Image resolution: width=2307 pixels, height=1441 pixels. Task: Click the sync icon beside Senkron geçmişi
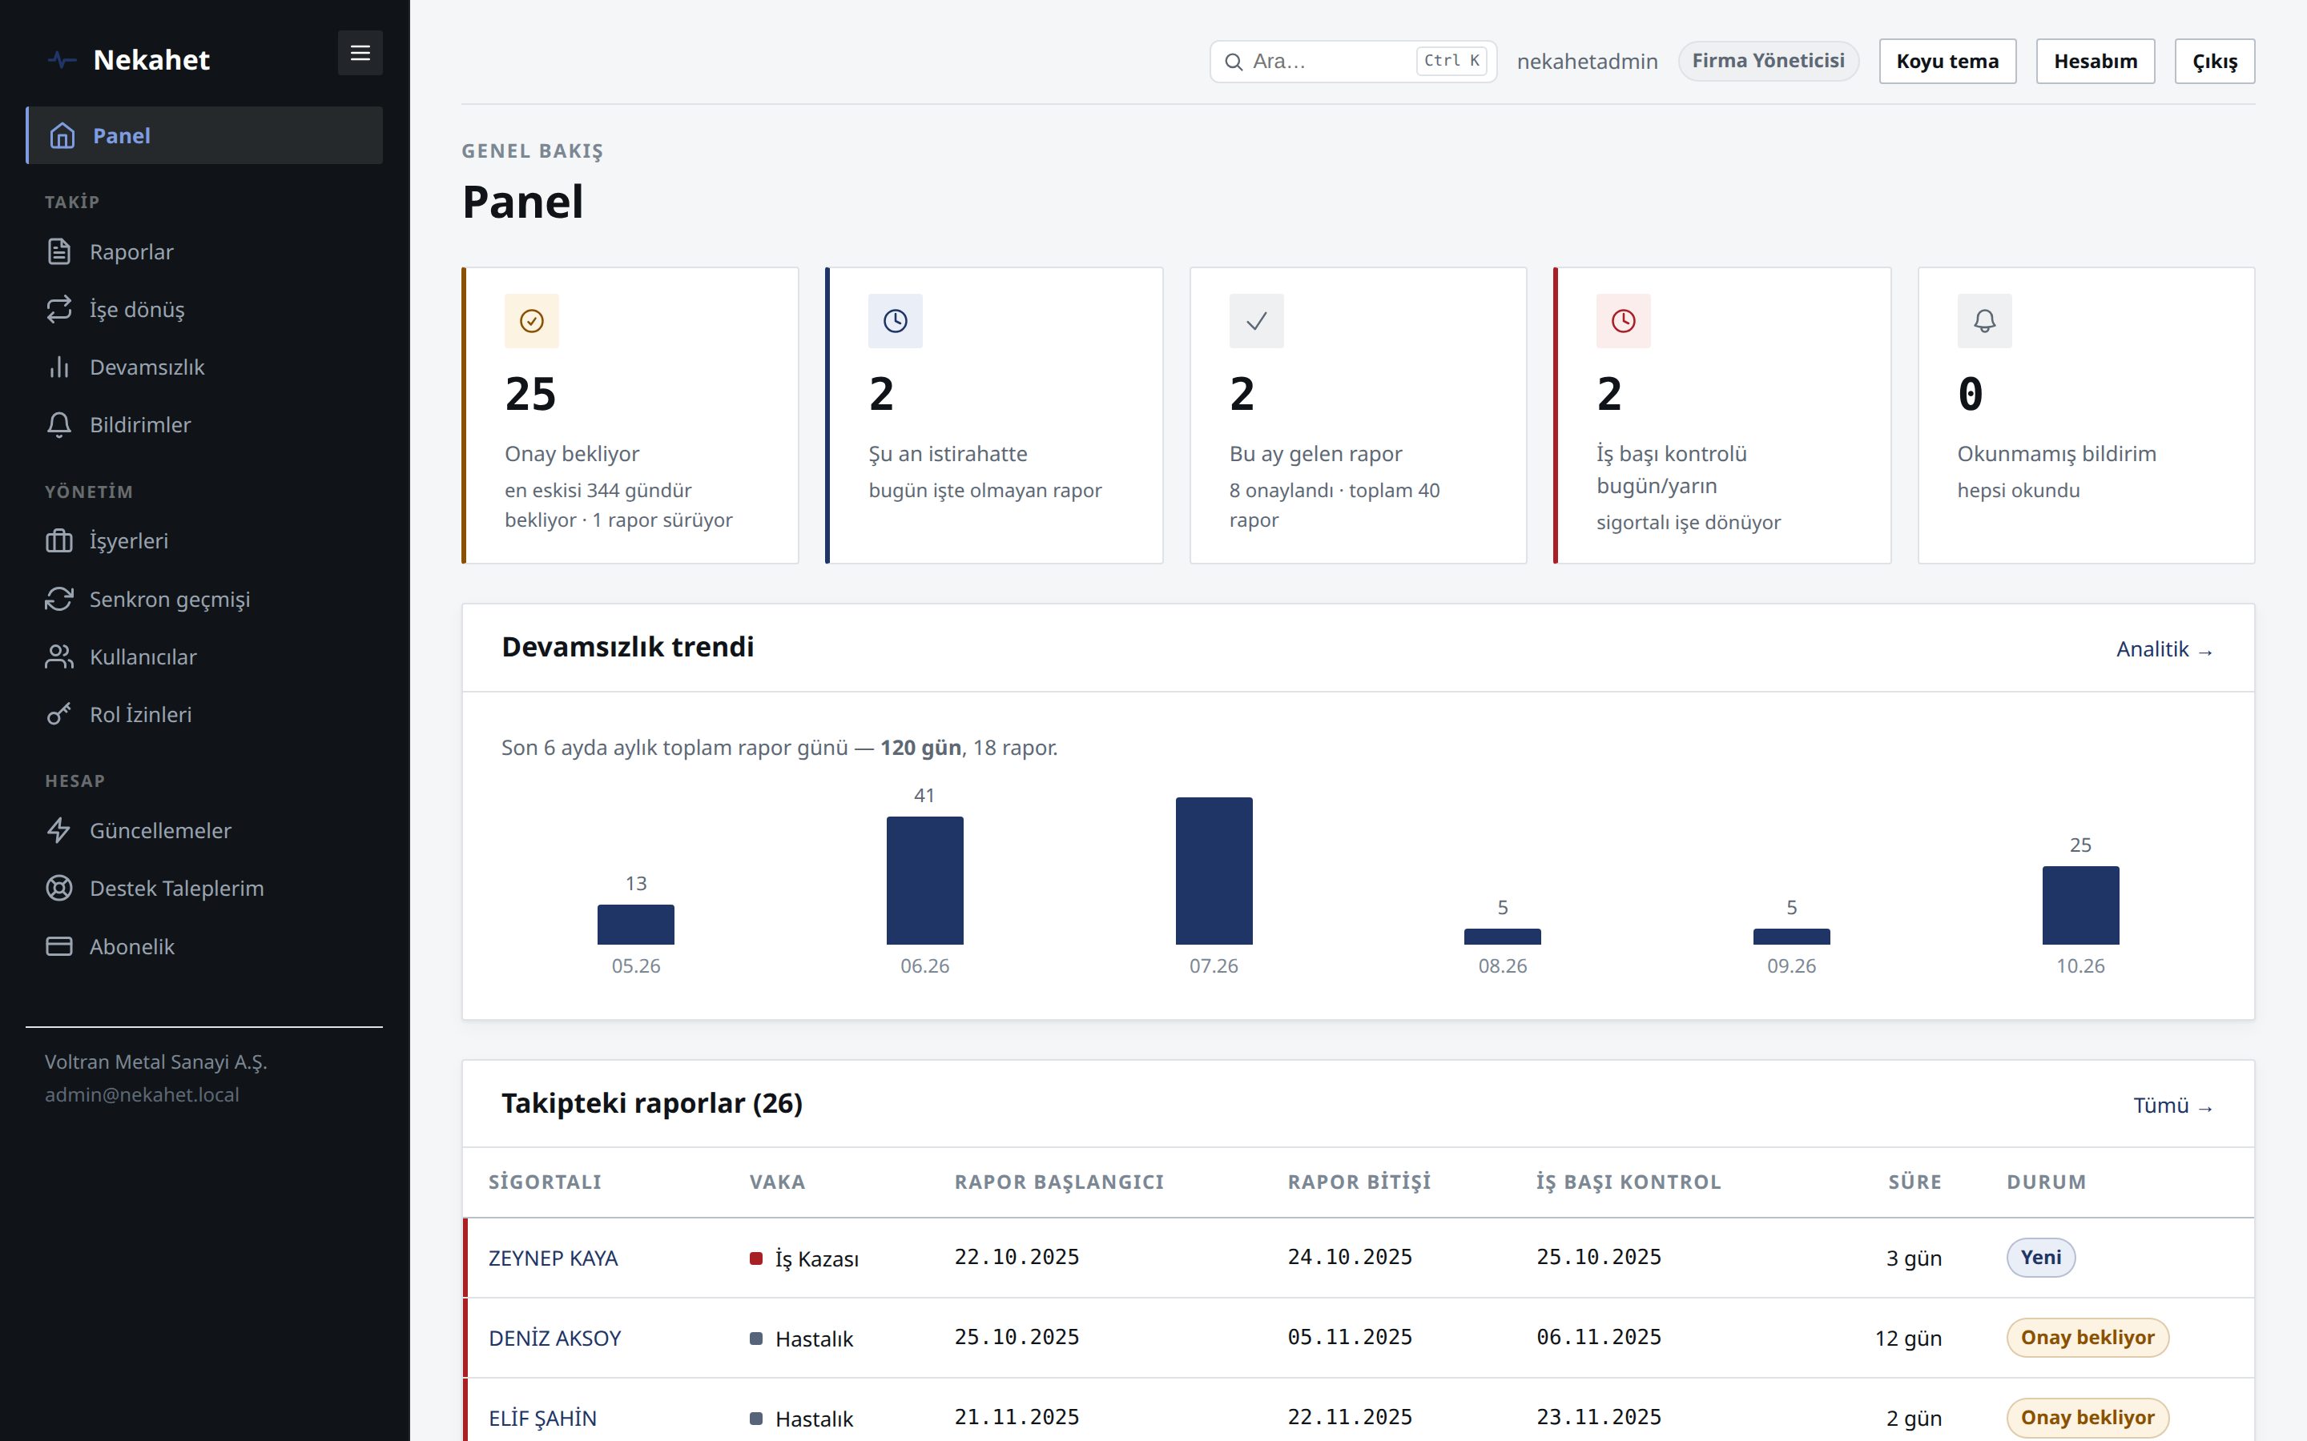pos(59,599)
